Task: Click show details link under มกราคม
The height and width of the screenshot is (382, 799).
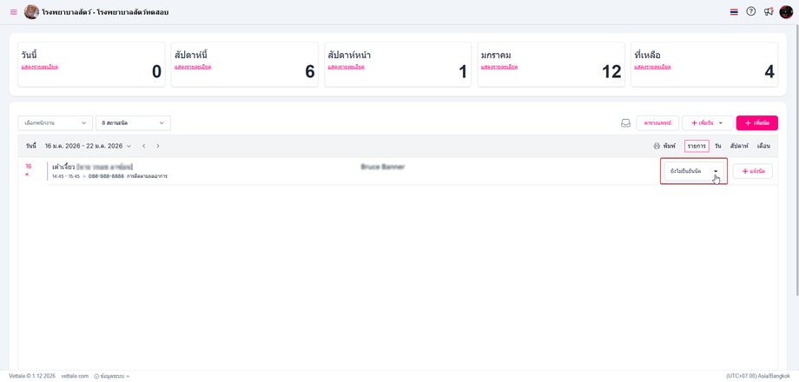Action: 499,67
